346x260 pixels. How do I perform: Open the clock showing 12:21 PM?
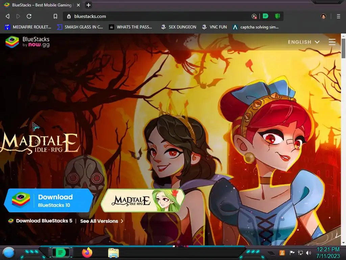[328, 253]
